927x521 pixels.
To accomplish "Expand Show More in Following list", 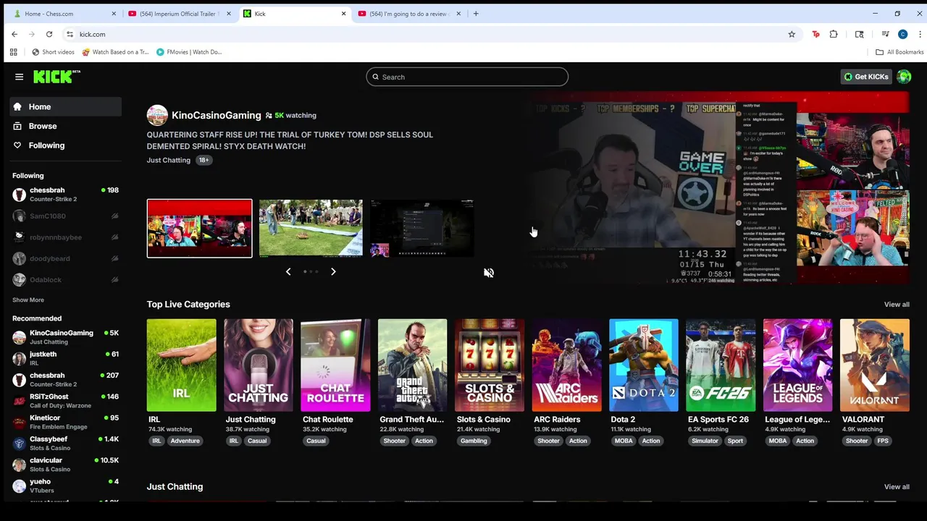I will click(x=28, y=300).
